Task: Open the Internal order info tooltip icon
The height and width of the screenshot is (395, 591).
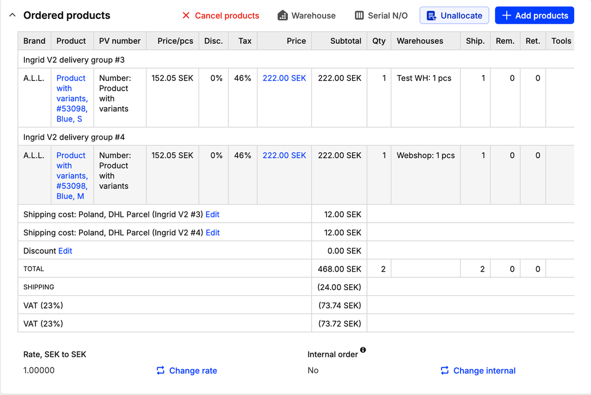Action: [362, 351]
